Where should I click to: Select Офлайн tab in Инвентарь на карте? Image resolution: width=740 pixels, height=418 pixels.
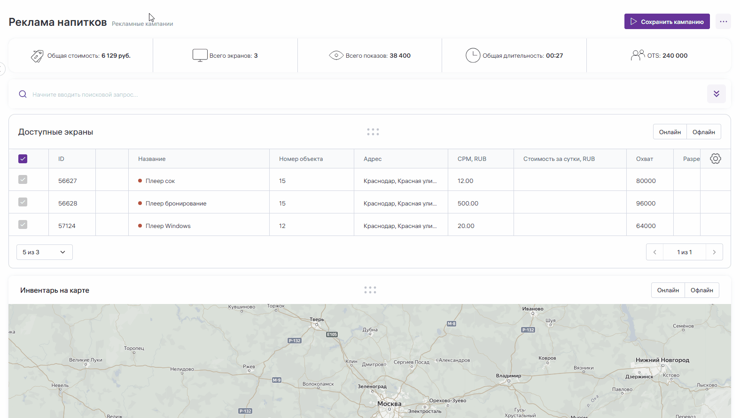coord(701,290)
